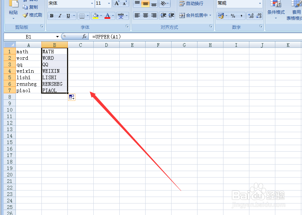The height and width of the screenshot is (215, 302).
Task: Align text right
Action: click(154, 15)
